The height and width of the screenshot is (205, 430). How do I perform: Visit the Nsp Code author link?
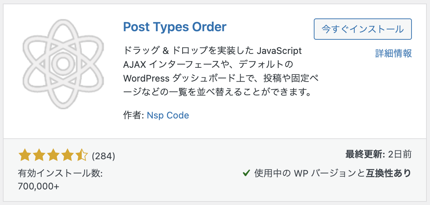click(x=168, y=115)
